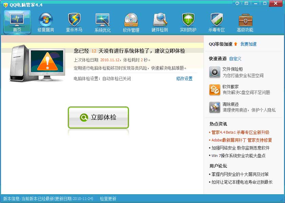
Task: Open news Win 7操作系统安全功能大盘点
Action: click(239, 156)
